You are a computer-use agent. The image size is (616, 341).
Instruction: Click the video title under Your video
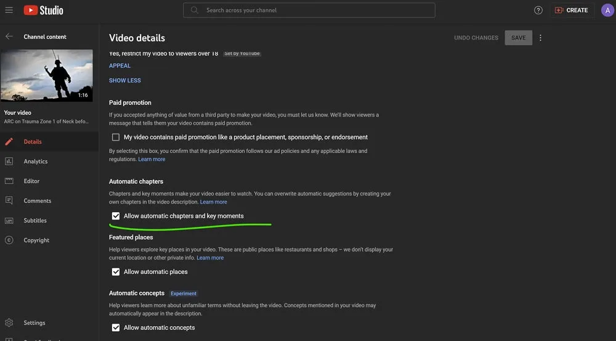[x=46, y=121]
